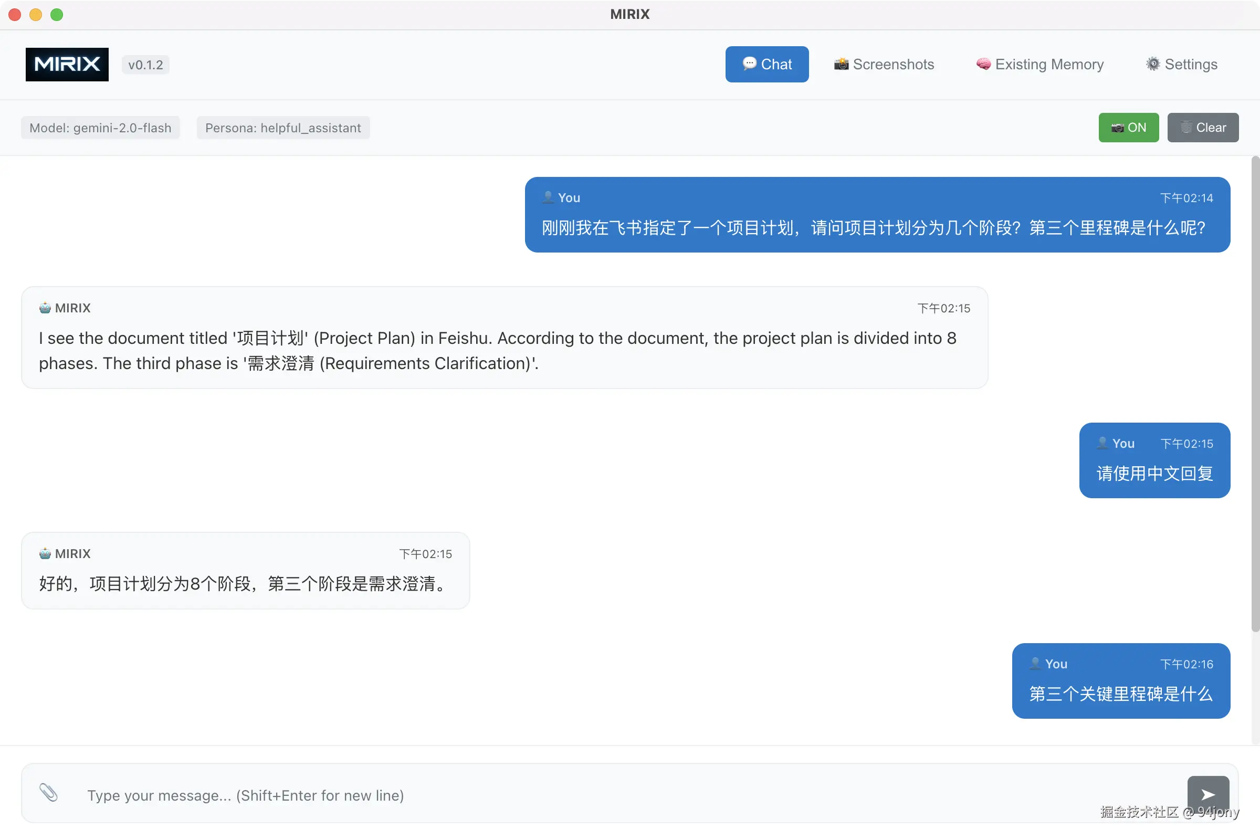Screen dimensions: 1260x840
Task: Switch to the Chat tab
Action: [x=766, y=64]
